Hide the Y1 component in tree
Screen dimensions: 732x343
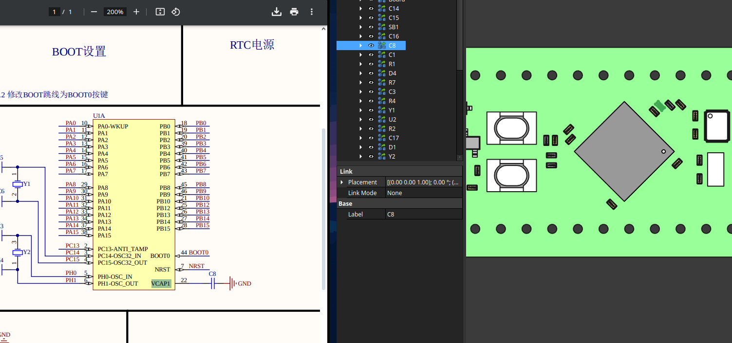click(371, 110)
